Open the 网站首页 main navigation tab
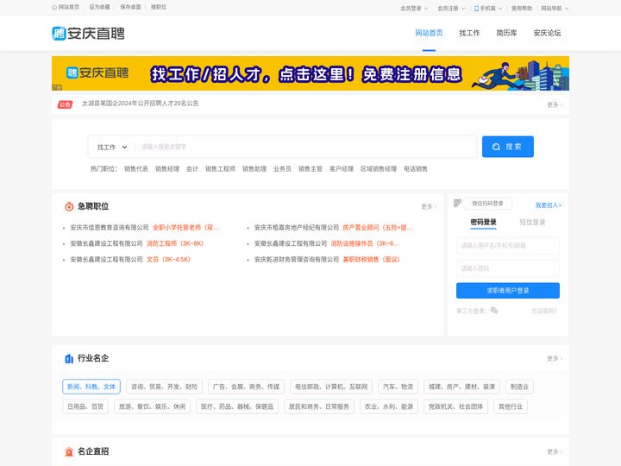 429,34
